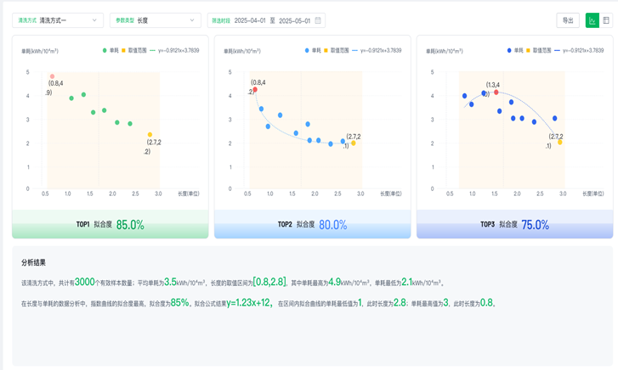
Task: Toggle fit line legend in TOP2 chart
Action: click(377, 50)
